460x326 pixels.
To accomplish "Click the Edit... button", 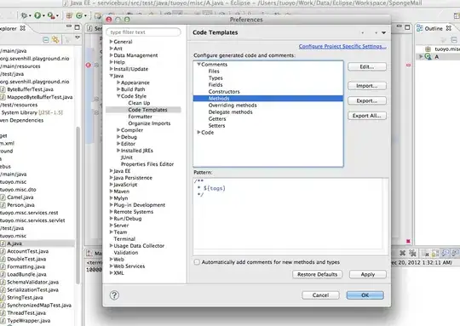I will click(x=366, y=67).
